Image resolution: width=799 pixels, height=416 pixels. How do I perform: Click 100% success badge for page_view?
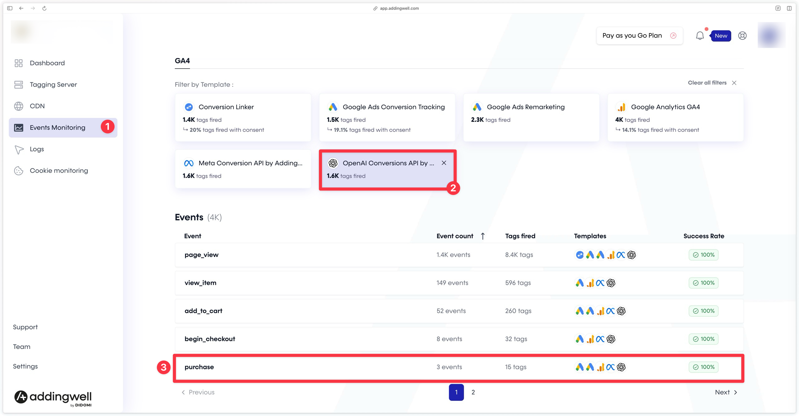tap(703, 255)
